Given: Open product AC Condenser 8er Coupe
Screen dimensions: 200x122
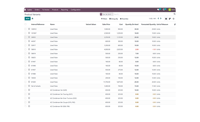Looking at the screenshot, I should point(62,102).
